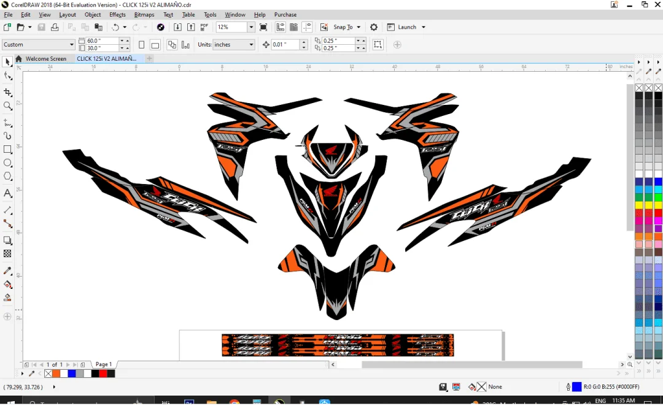The image size is (663, 414).
Task: Toggle Current page layout button
Action: 185,45
